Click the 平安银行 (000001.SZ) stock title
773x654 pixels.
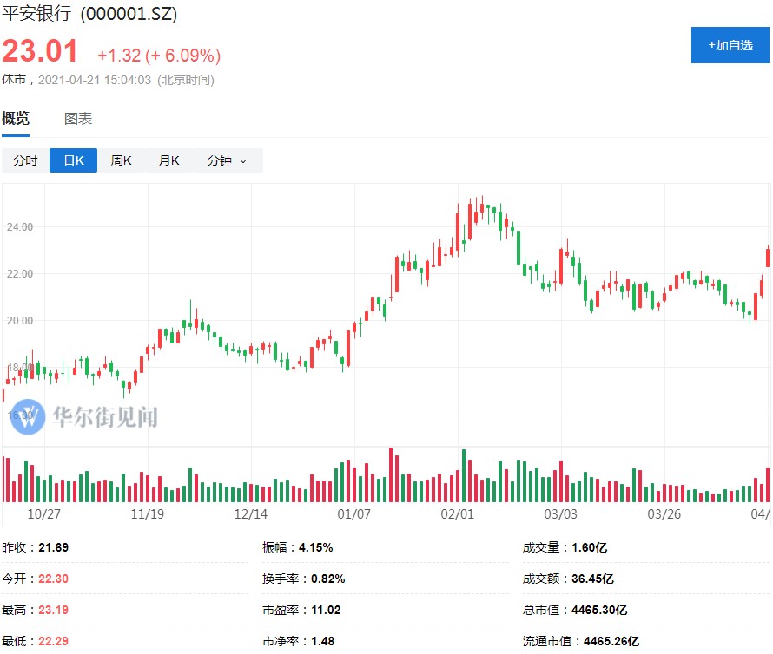coord(89,15)
